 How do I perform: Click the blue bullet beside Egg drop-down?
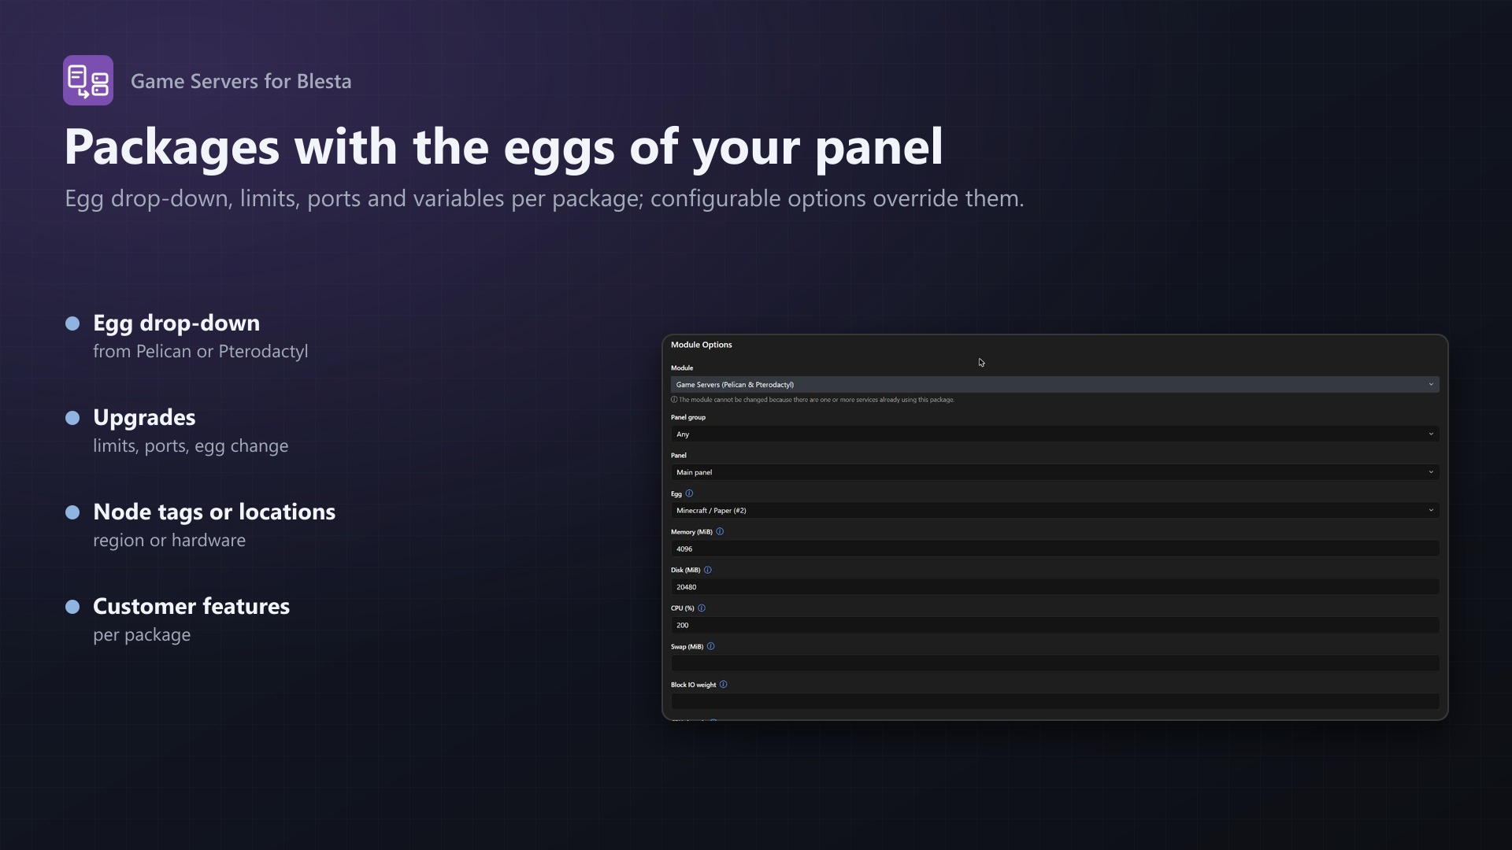(x=72, y=323)
